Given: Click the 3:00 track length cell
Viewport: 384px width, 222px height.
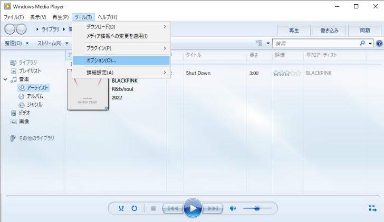Looking at the screenshot, I should pos(254,73).
